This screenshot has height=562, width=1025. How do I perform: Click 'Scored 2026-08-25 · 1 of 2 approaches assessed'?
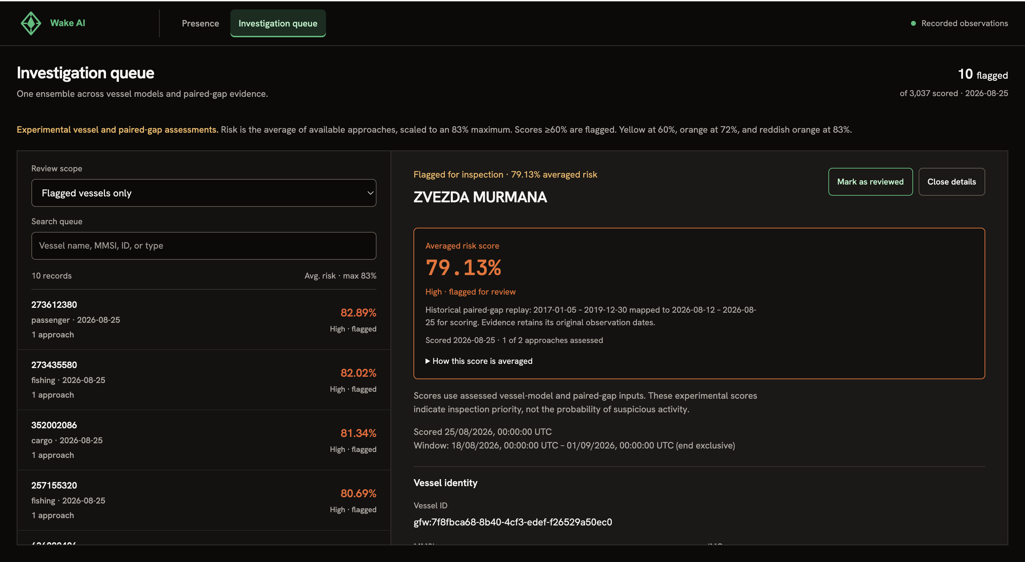(514, 340)
